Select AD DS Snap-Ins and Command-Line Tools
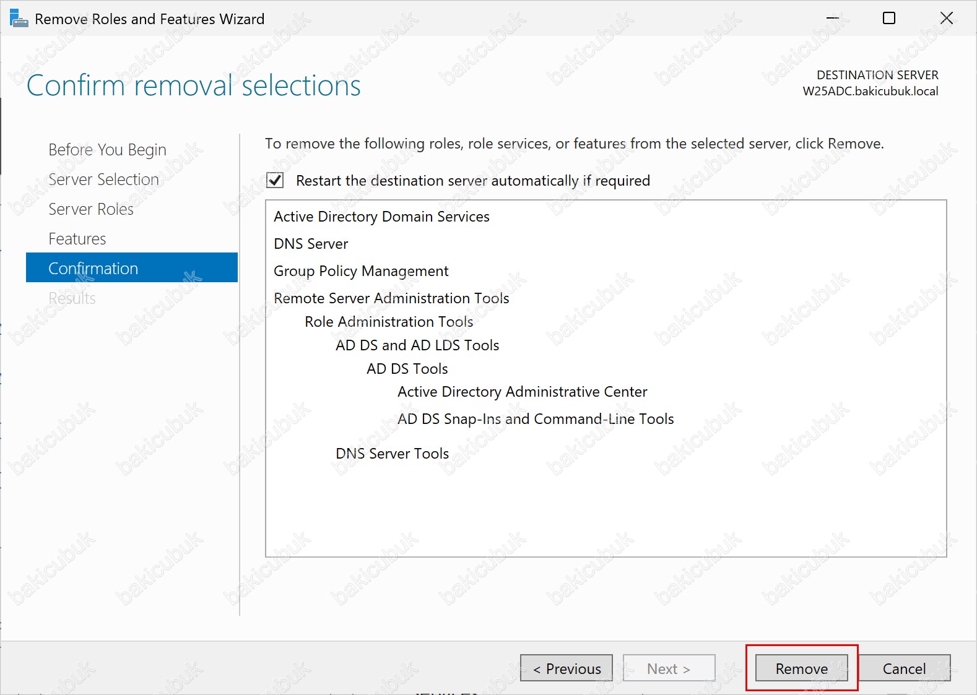The width and height of the screenshot is (977, 695). 536,419
